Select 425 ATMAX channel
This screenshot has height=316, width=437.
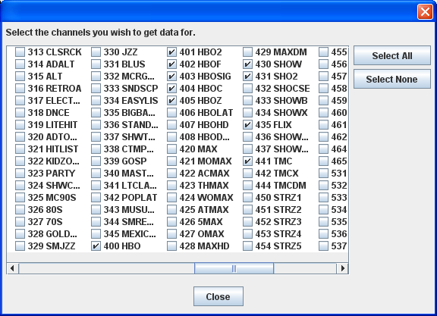pyautogui.click(x=171, y=210)
